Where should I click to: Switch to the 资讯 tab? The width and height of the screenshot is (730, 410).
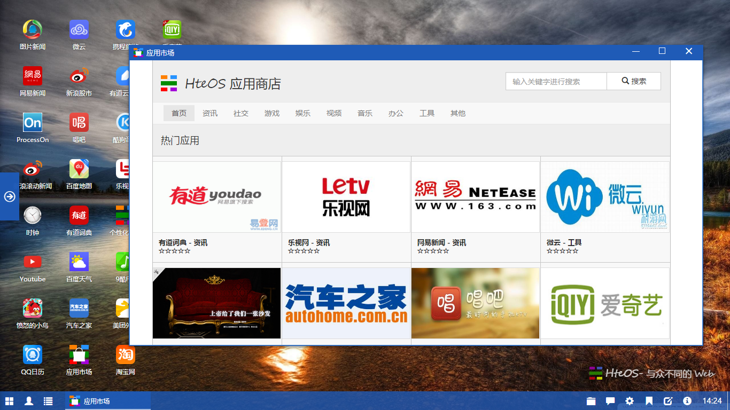[209, 113]
